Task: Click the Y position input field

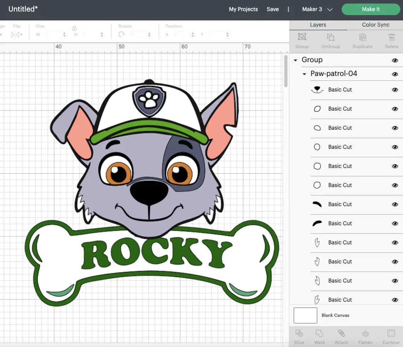Action: click(216, 34)
